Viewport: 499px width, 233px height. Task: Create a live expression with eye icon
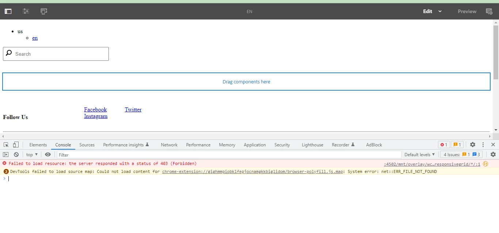(48, 154)
